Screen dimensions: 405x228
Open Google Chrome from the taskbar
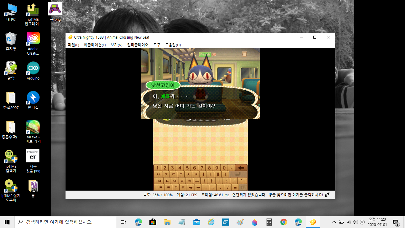pos(283,222)
